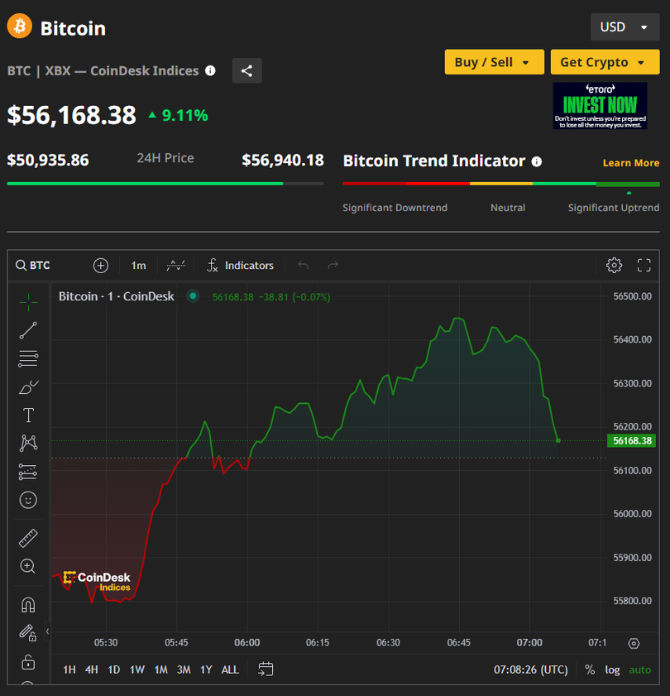670x696 pixels.
Task: Open the USD currency dropdown
Action: click(625, 26)
